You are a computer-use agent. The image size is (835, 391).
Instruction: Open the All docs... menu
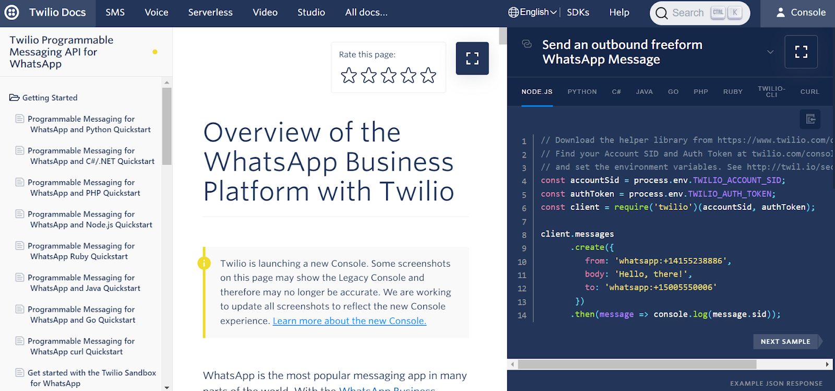pos(366,12)
